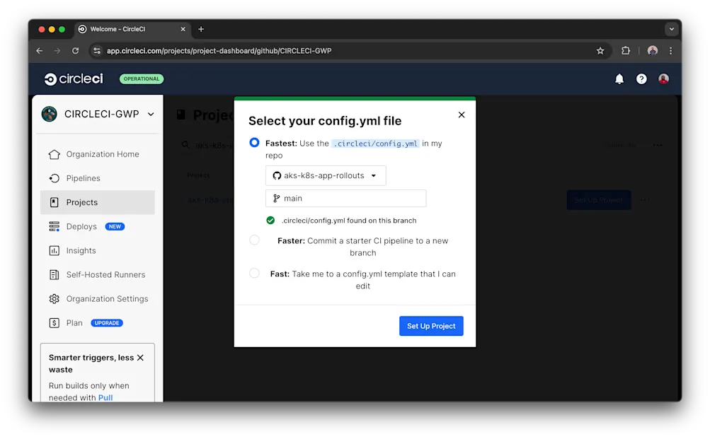Click the CircleCI logo in the header
This screenshot has height=439, width=710.
pyautogui.click(x=73, y=78)
